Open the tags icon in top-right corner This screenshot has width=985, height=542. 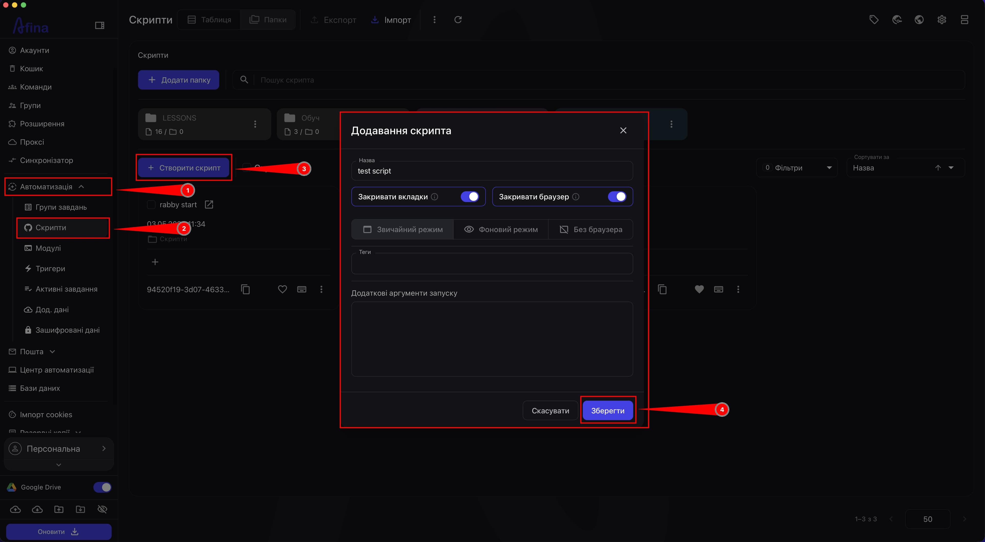(874, 20)
